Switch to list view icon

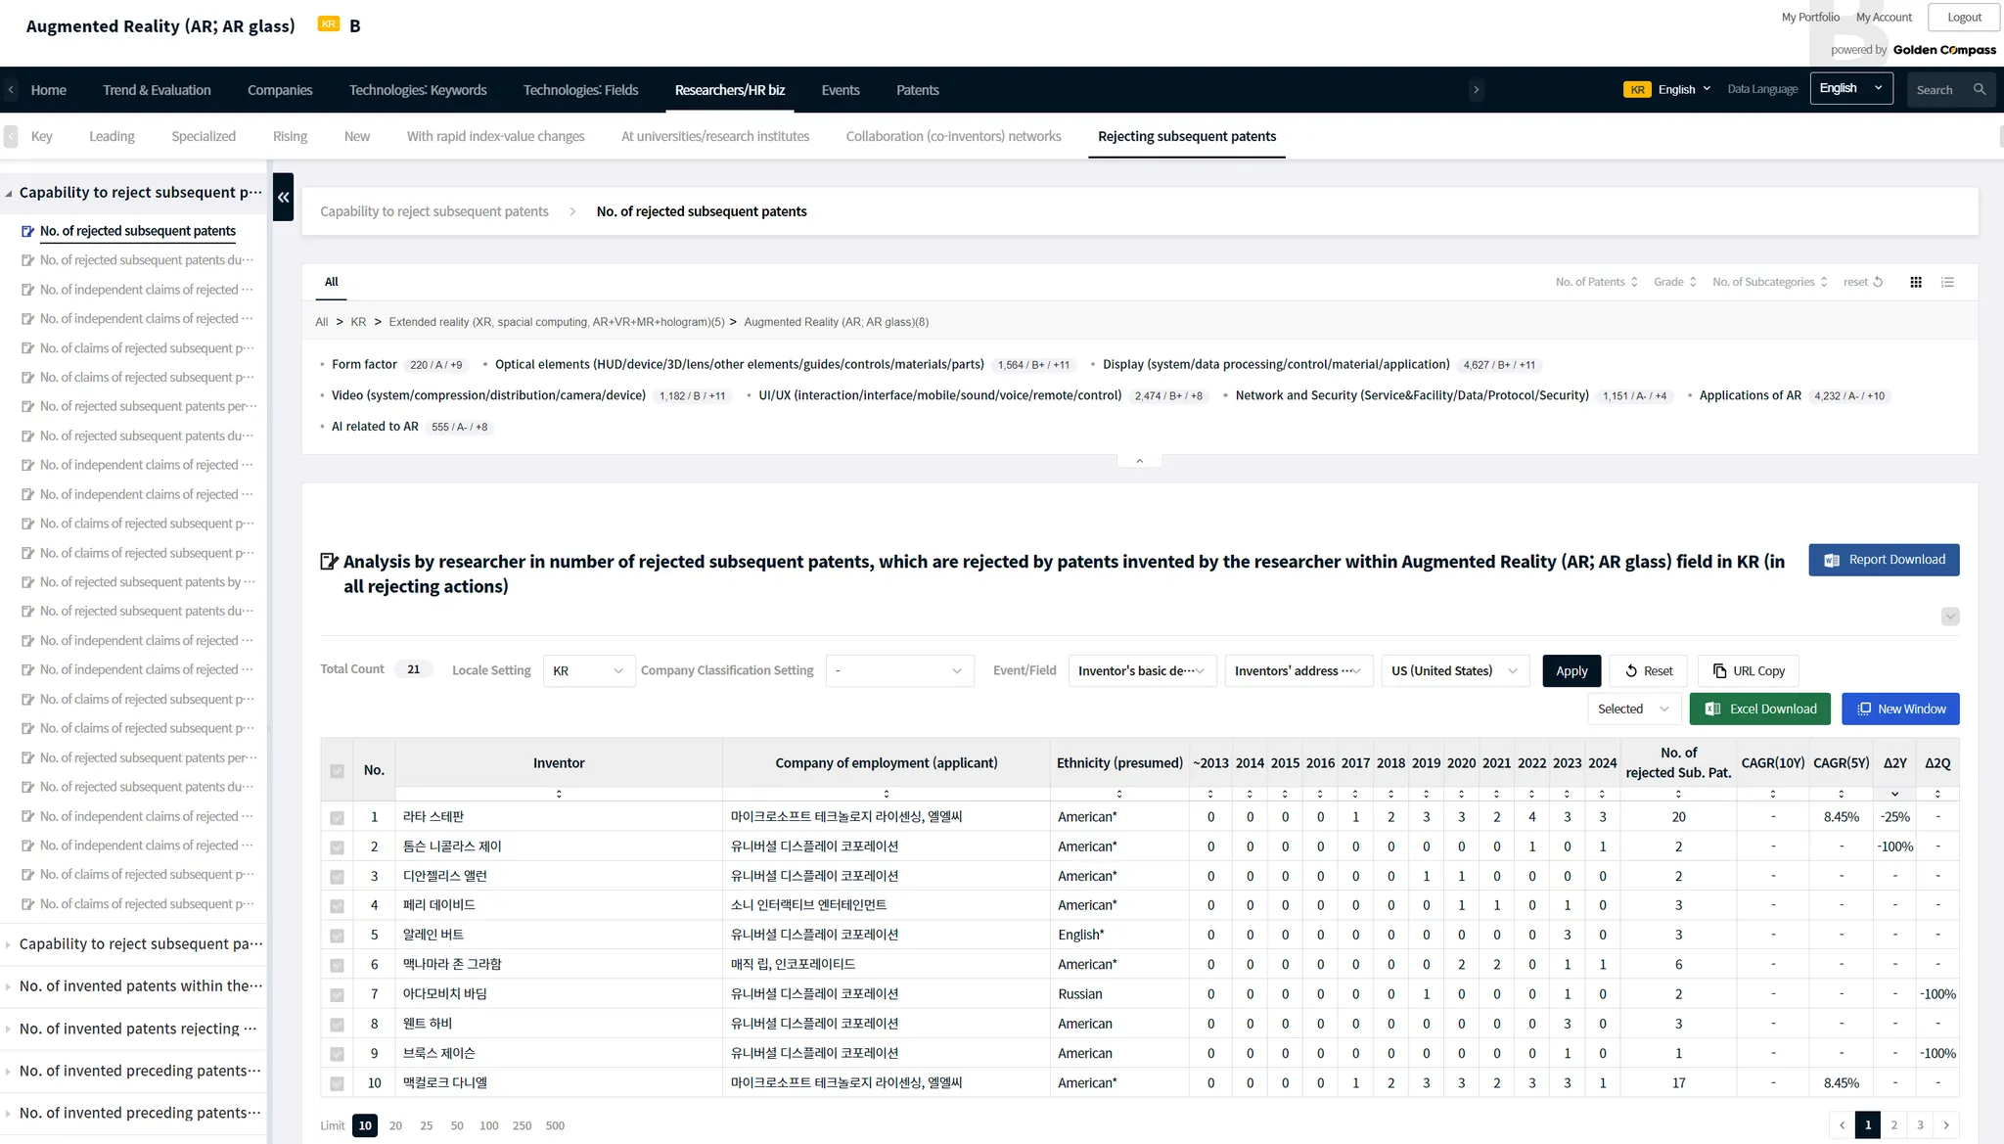click(1947, 282)
